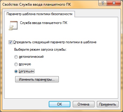Uncheck the Определить следующий параметр checkbox box
This screenshot has width=123, height=112.
pos(10,42)
